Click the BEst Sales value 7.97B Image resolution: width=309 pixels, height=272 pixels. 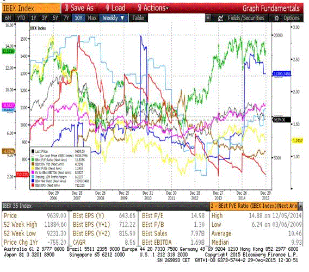(x=198, y=233)
